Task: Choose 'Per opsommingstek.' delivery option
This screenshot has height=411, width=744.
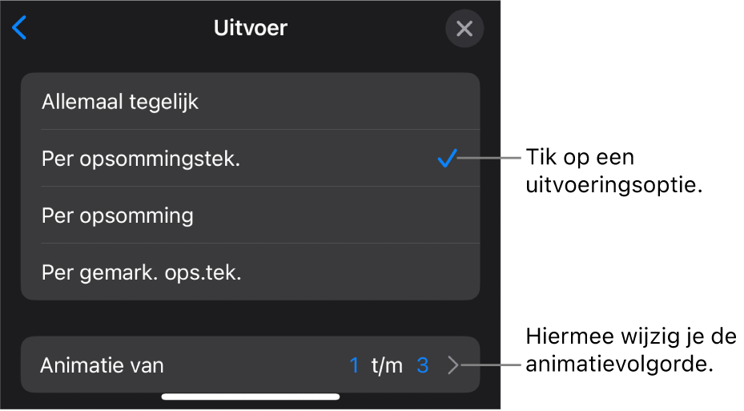Action: [141, 159]
